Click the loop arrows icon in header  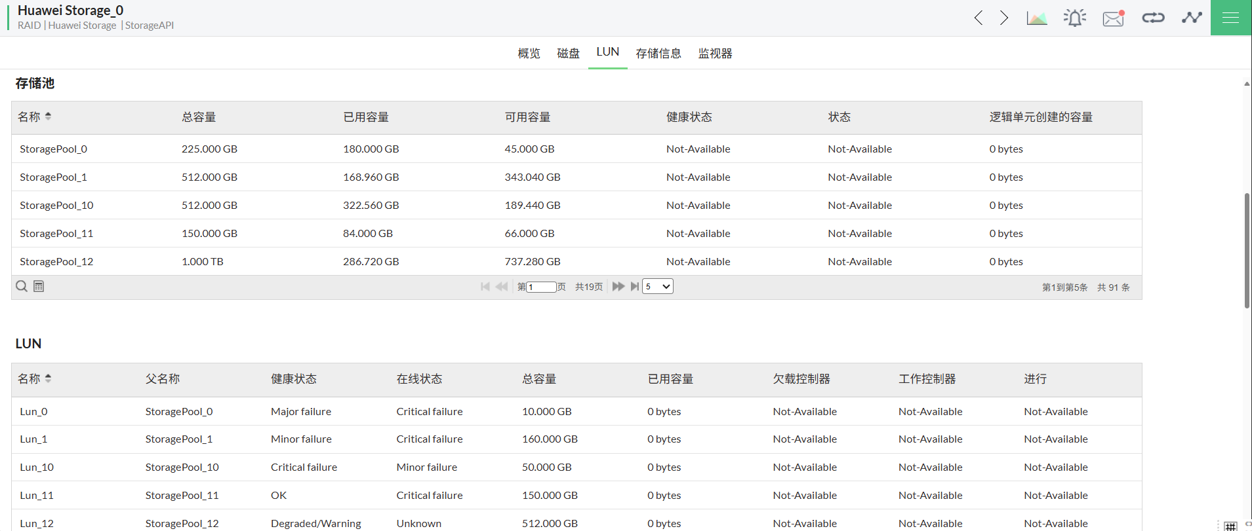tap(1153, 18)
